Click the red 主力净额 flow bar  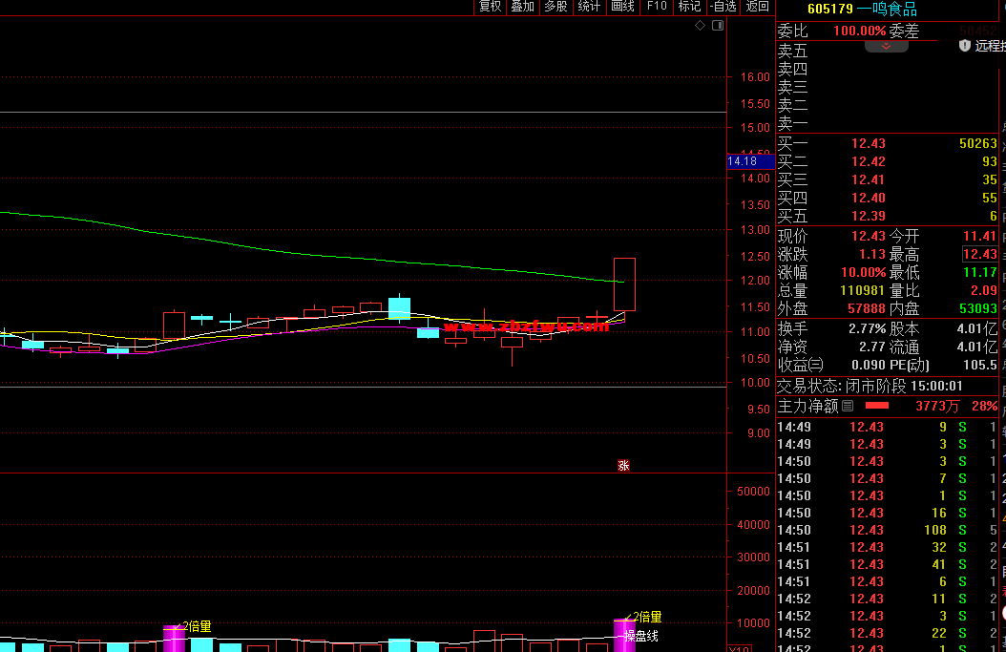coord(877,406)
